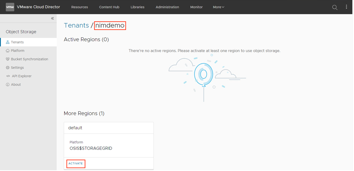The width and height of the screenshot is (354, 171).
Task: Click the no active regions message
Action: [x=204, y=51]
